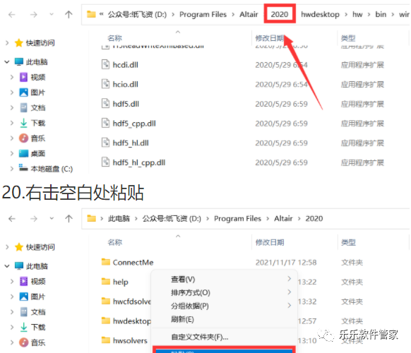Expand 音乐 node in ConnectMe window sidebar

(x=12, y=342)
